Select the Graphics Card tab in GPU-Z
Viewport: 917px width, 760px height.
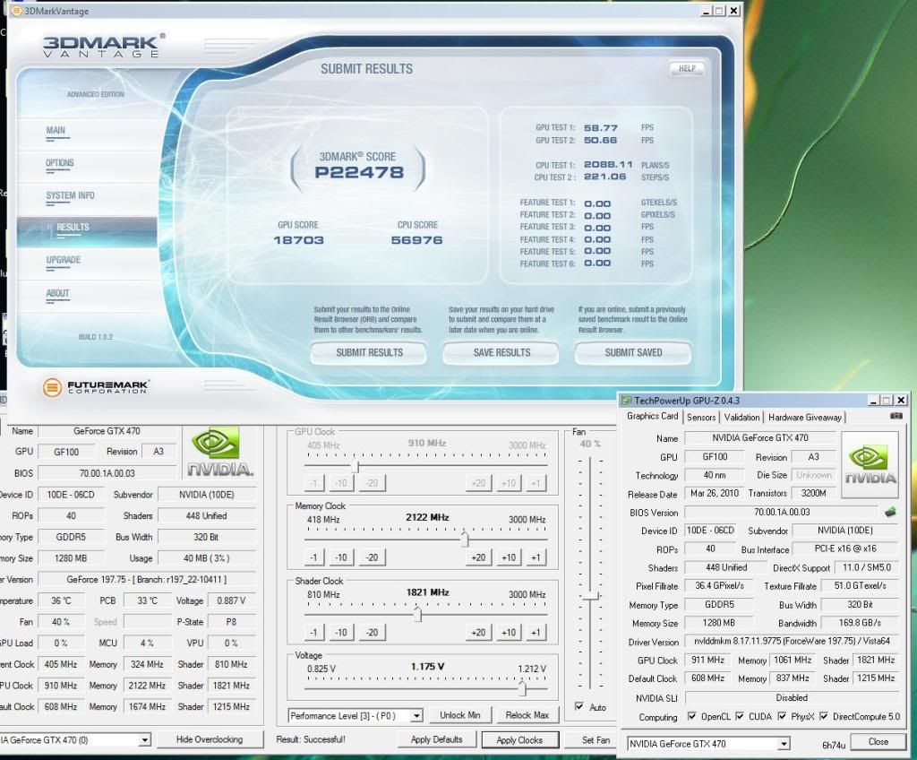652,416
